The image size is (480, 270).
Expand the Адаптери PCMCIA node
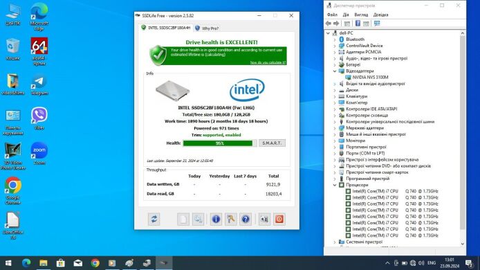click(x=335, y=52)
